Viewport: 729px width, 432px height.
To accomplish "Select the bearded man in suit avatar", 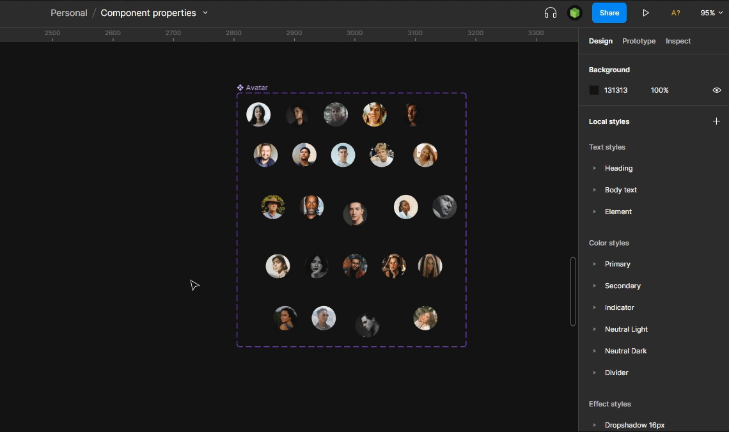I will click(x=265, y=155).
